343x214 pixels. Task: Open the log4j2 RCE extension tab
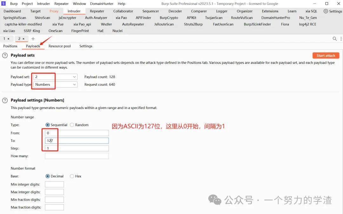tap(307, 24)
